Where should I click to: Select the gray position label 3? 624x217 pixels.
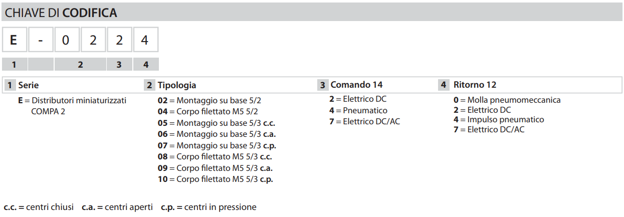pyautogui.click(x=119, y=64)
